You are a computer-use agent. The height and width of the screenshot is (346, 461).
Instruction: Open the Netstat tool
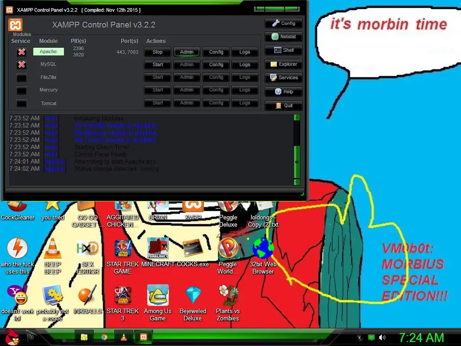[284, 36]
